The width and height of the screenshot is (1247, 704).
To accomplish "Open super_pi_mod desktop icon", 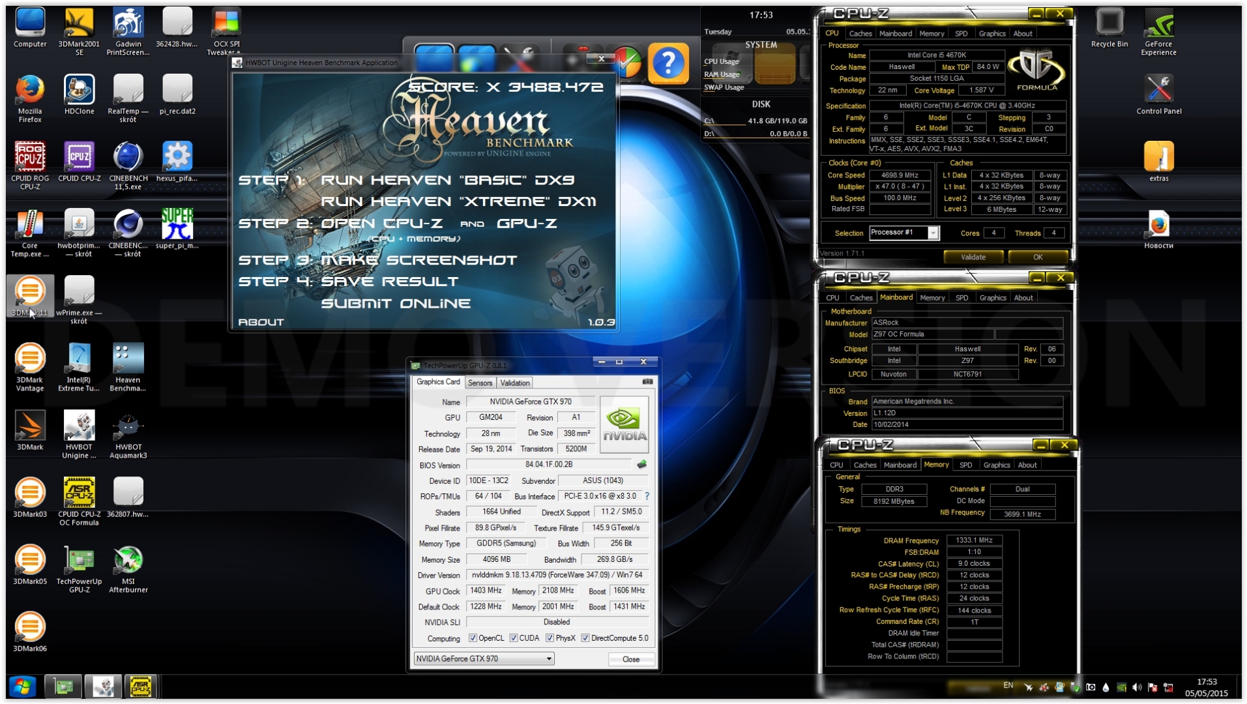I will (x=177, y=229).
